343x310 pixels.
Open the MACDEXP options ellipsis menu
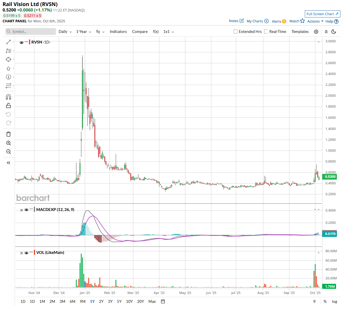(31, 209)
